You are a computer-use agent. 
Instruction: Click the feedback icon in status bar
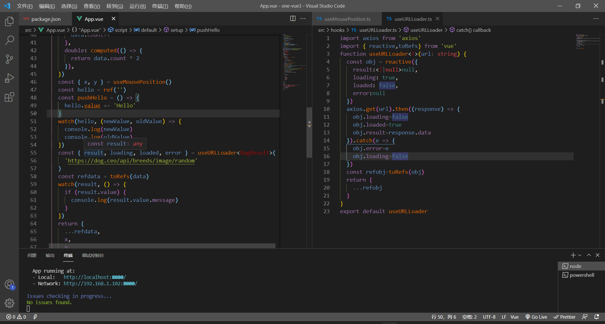[585, 317]
